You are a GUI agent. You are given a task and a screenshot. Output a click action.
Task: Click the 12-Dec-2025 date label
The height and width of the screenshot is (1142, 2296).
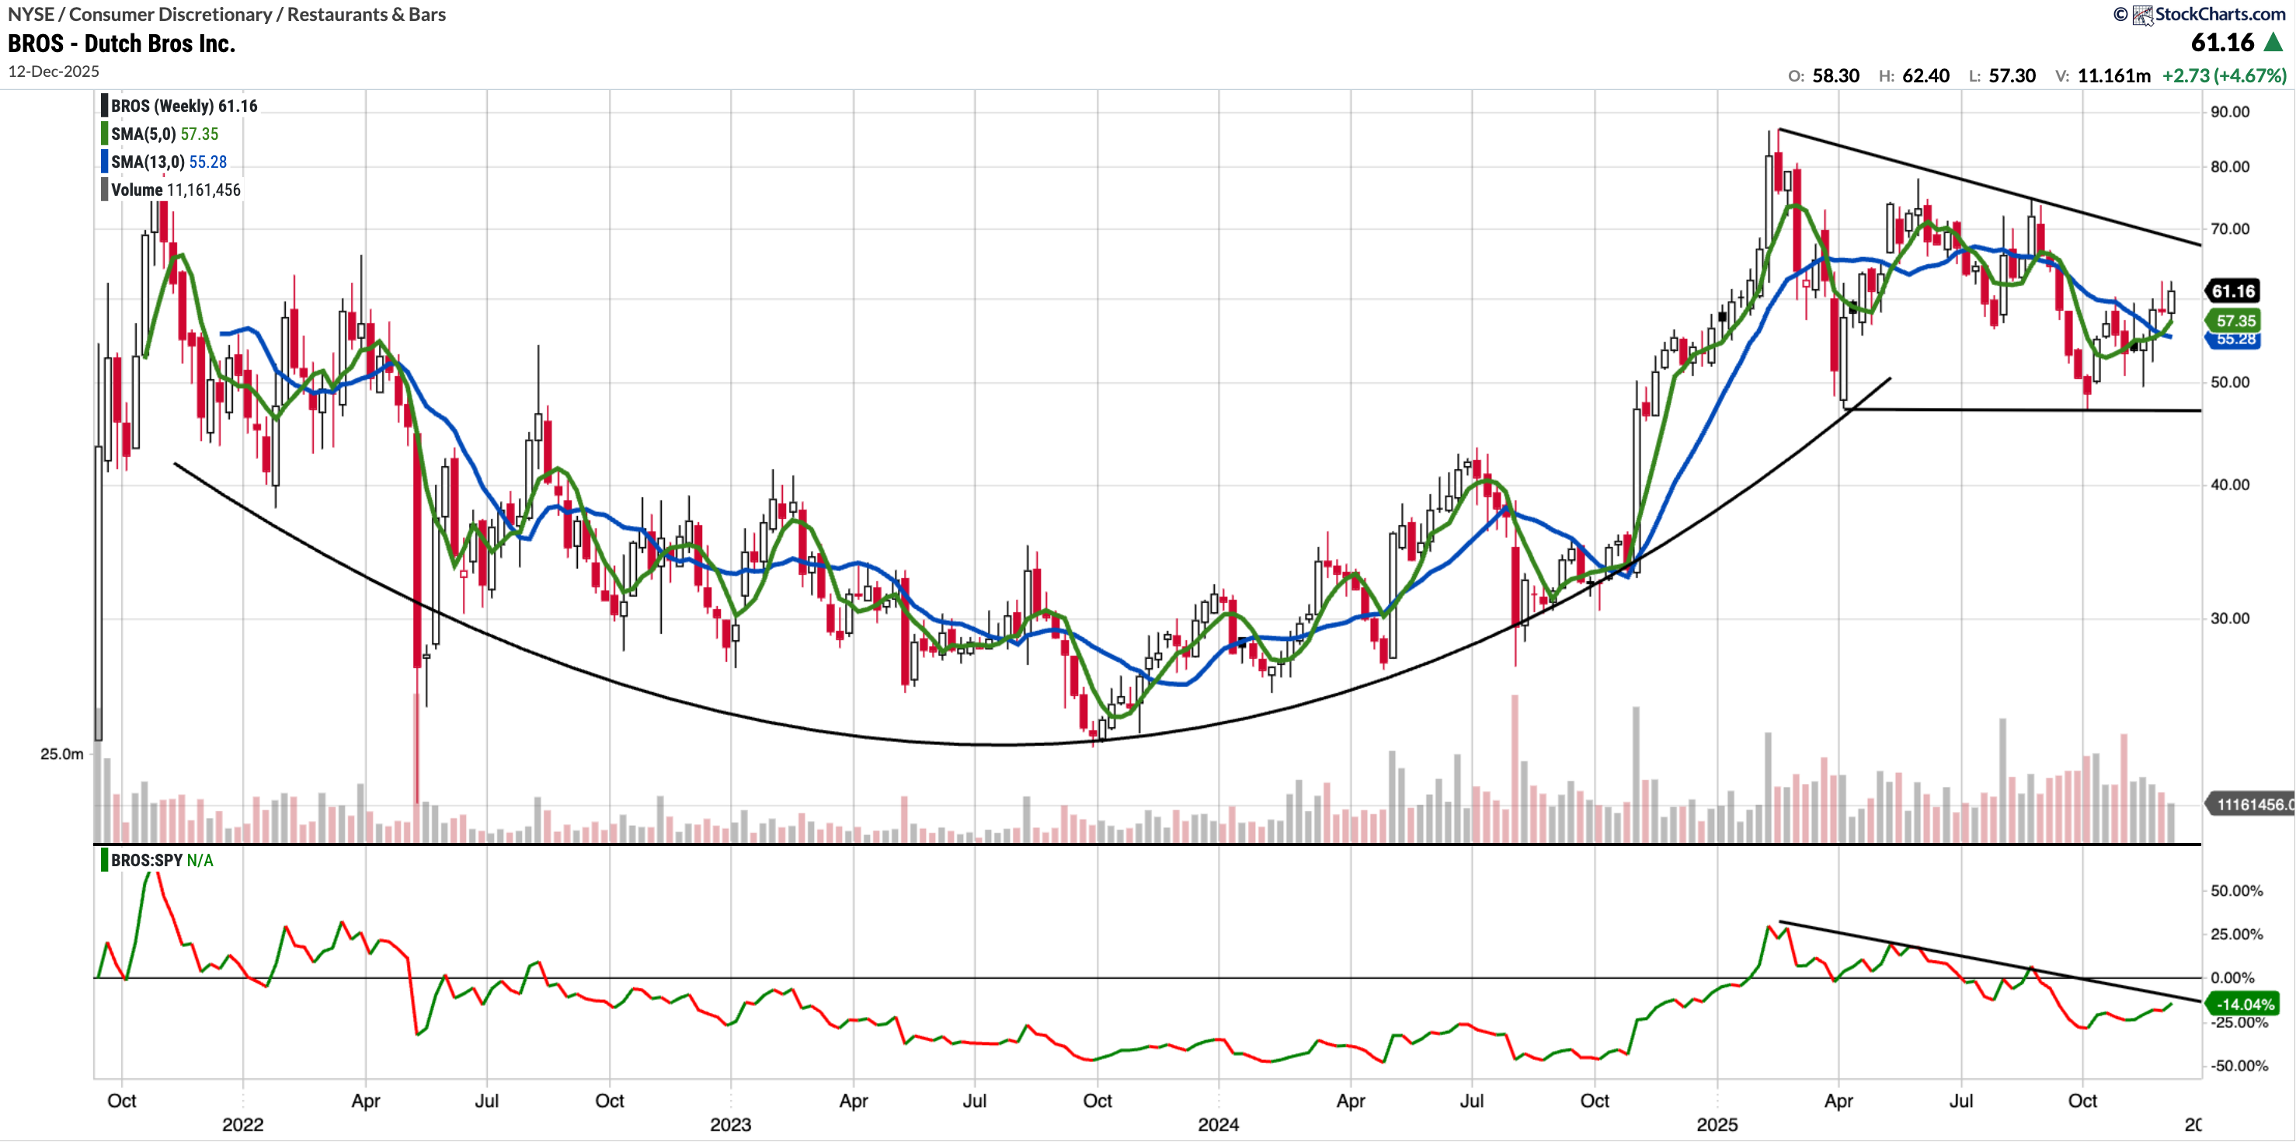(54, 71)
